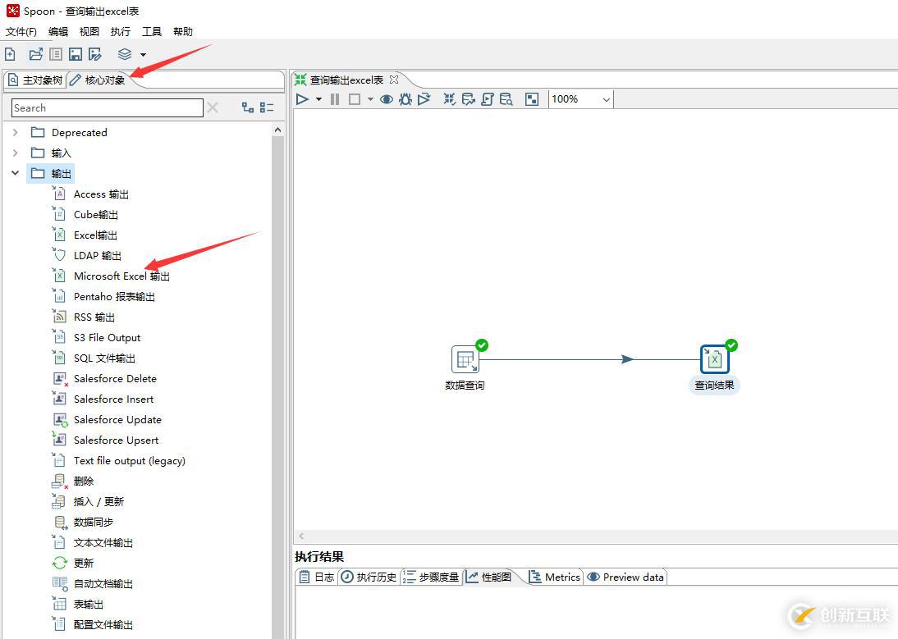Image resolution: width=898 pixels, height=639 pixels.
Task: Preview transformation with the eye icon
Action: pyautogui.click(x=387, y=99)
